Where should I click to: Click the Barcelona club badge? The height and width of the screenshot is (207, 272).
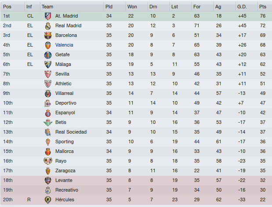coord(48,36)
